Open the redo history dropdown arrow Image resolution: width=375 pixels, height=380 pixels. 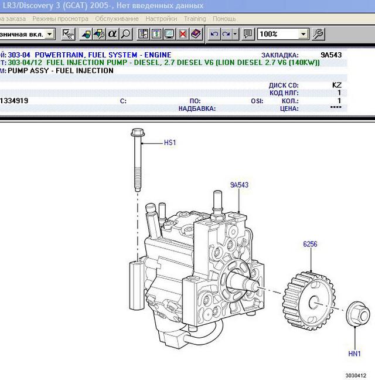[x=235, y=34]
